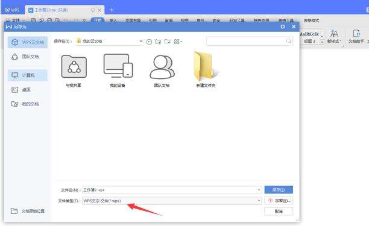Viewport: 369px width, 226px height.
Task: Click the 取消 cancel button
Action: pyautogui.click(x=279, y=211)
